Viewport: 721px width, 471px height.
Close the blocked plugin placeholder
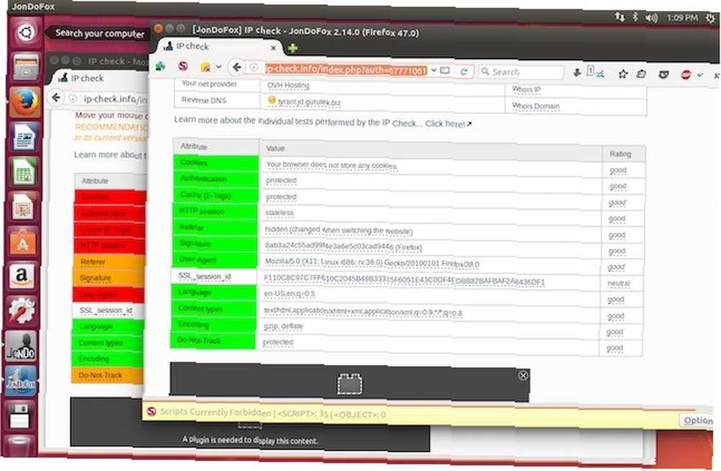pos(523,375)
